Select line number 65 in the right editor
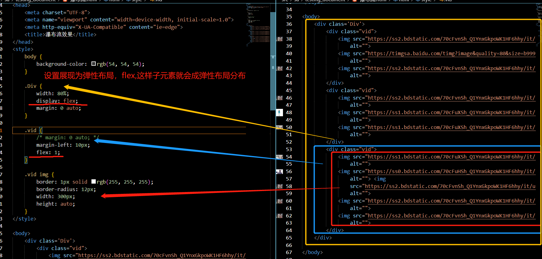The height and width of the screenshot is (259, 542). pos(289,238)
